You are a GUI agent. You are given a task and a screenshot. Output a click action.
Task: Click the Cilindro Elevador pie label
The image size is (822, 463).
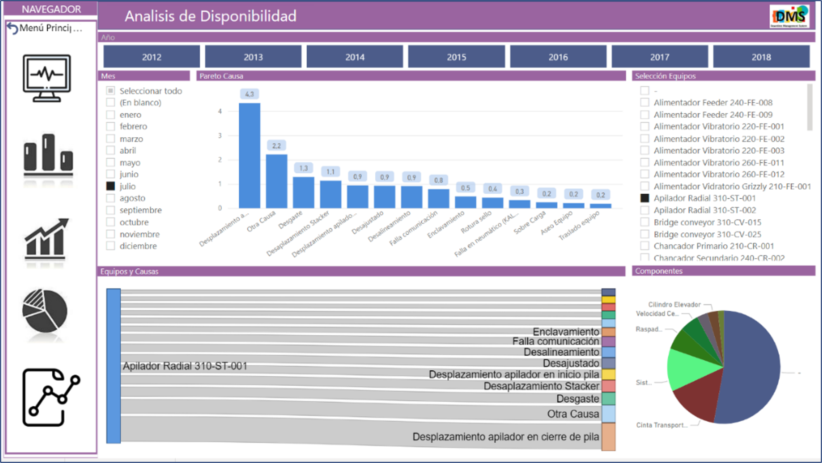[674, 304]
